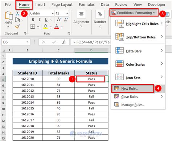Switch to the Page Layout tab
Screen dimensions: 172x141
point(62,5)
